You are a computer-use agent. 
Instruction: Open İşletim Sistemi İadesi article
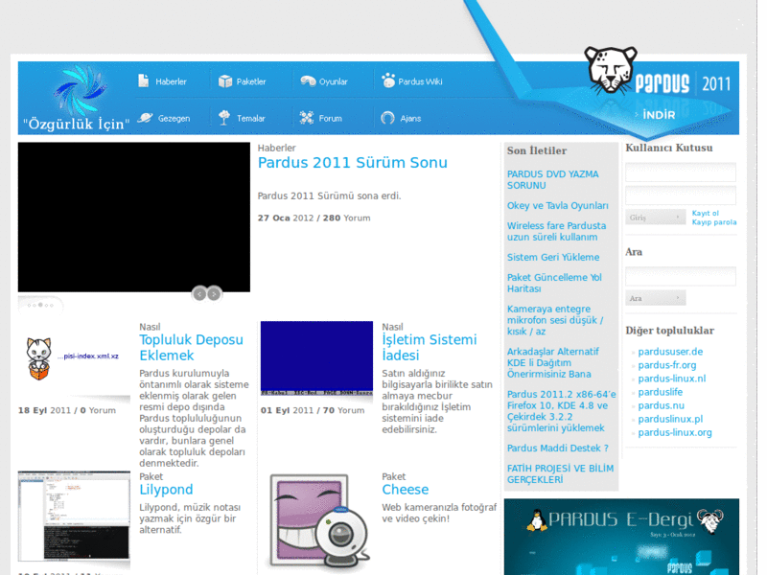click(x=429, y=348)
